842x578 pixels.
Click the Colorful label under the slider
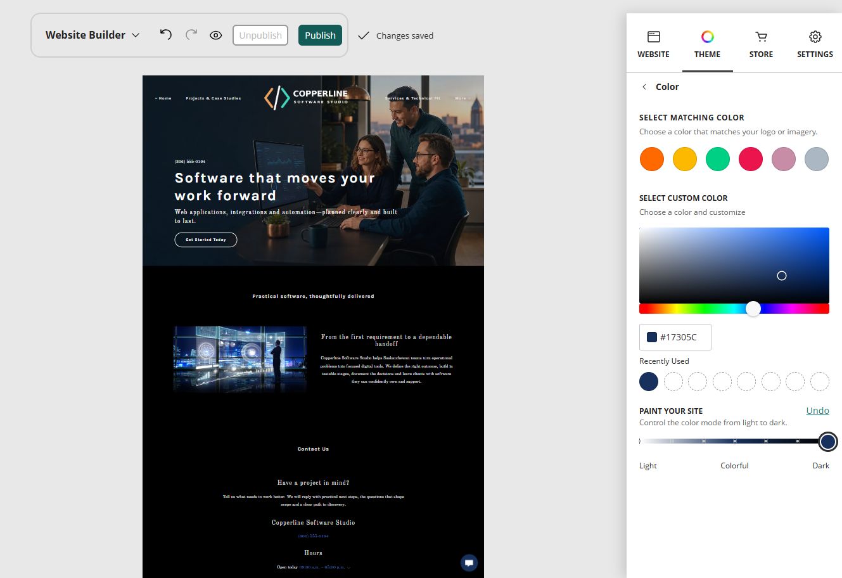point(734,466)
